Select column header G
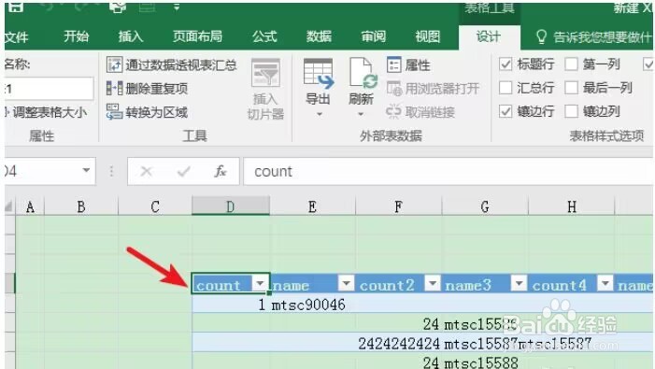The width and height of the screenshot is (655, 369). click(x=485, y=206)
